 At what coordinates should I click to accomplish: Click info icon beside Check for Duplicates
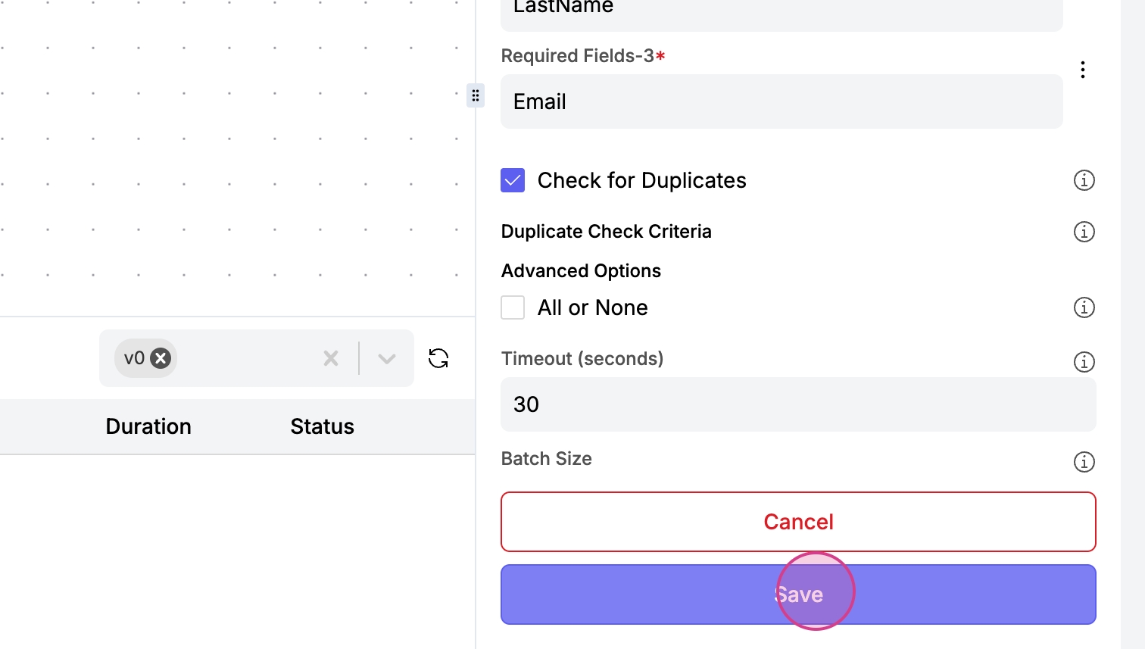coord(1084,180)
